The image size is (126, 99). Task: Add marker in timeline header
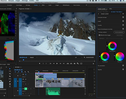[25, 72]
